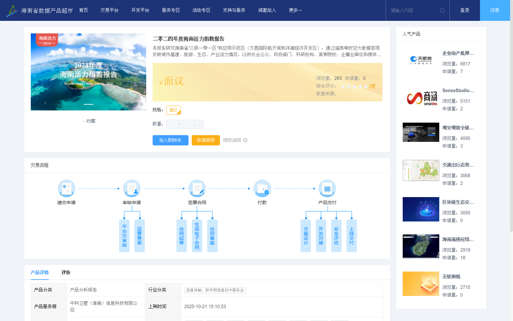Open 交易平台 menu item
513x321 pixels.
(x=110, y=10)
